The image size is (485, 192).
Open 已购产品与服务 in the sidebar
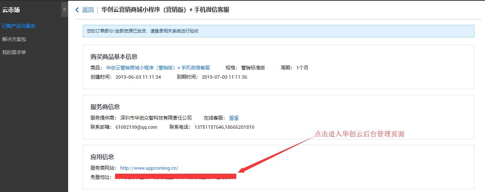(x=19, y=26)
